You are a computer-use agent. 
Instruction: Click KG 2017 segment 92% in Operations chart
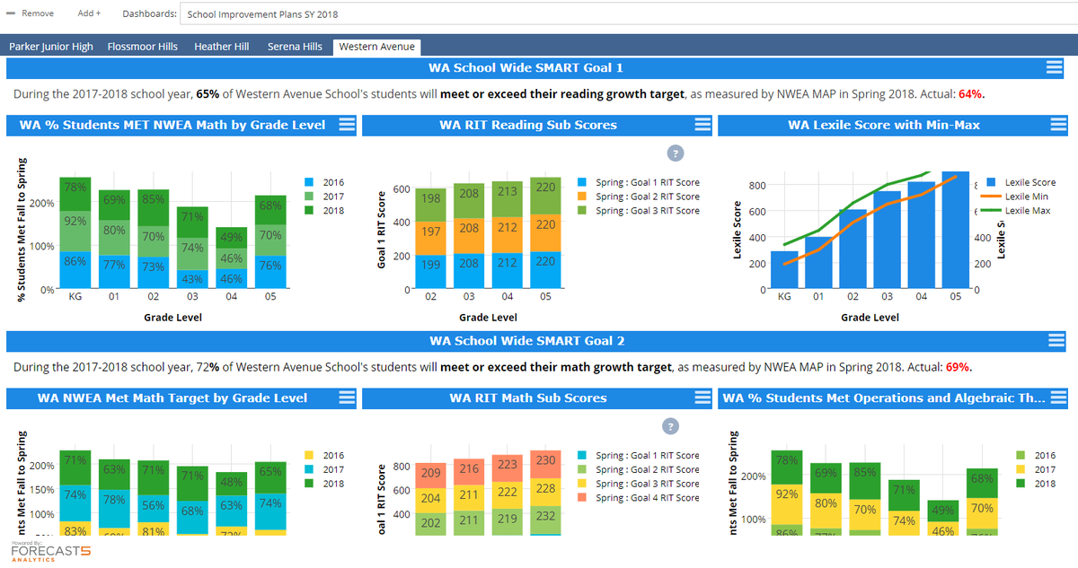click(x=787, y=502)
